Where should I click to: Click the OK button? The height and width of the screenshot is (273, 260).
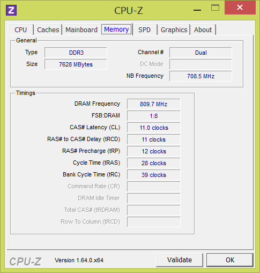(230, 260)
